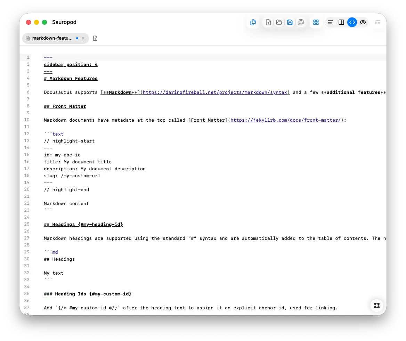Click the '// highlight-end' line
This screenshot has height=341, width=406.
[66, 190]
